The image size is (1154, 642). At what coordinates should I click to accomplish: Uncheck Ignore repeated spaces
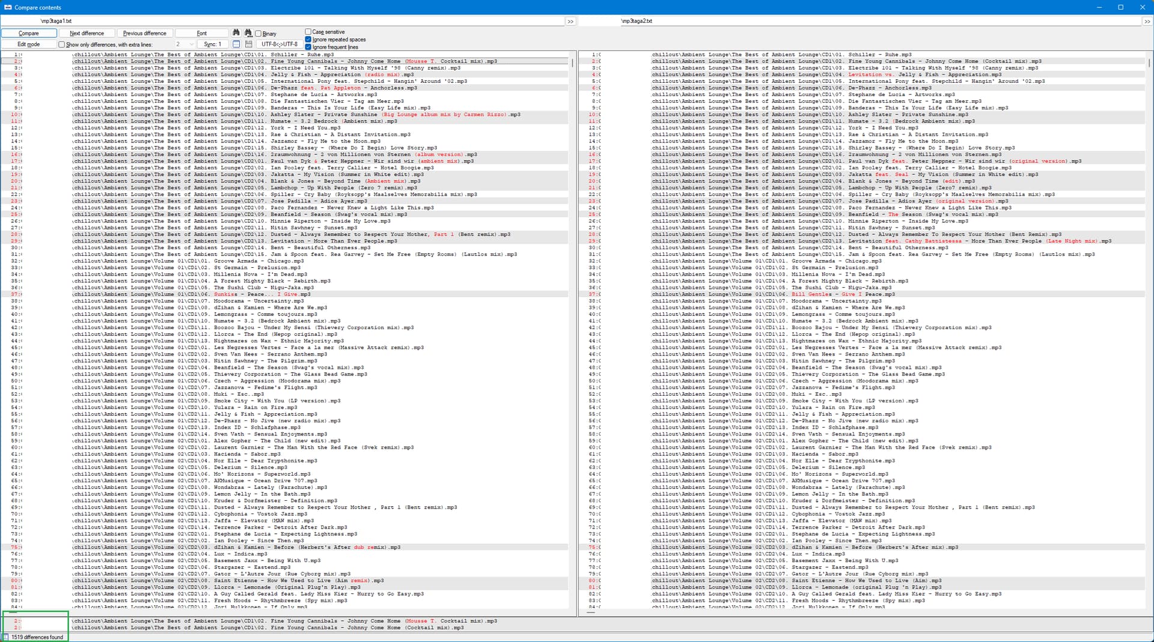308,40
